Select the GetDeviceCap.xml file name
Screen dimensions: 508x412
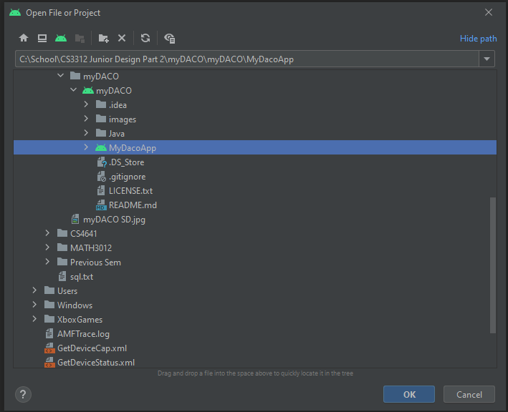click(92, 348)
